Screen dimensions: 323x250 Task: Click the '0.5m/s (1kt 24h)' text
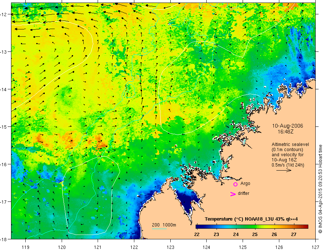pos(288,165)
